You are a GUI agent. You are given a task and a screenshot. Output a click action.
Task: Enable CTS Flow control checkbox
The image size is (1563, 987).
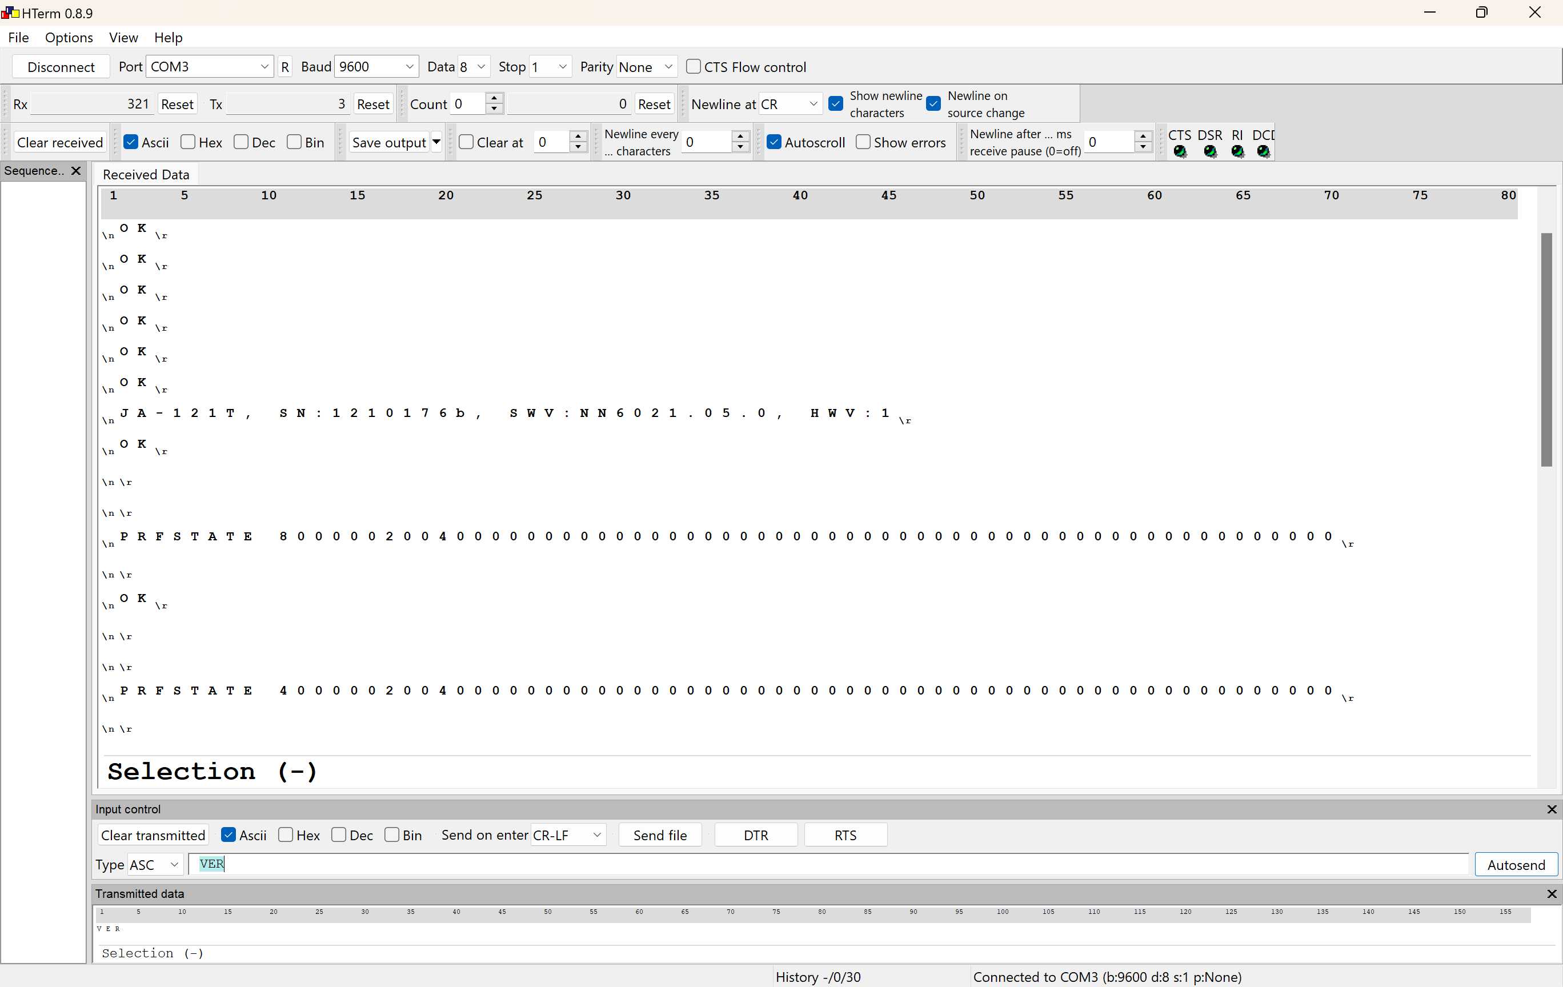(693, 66)
